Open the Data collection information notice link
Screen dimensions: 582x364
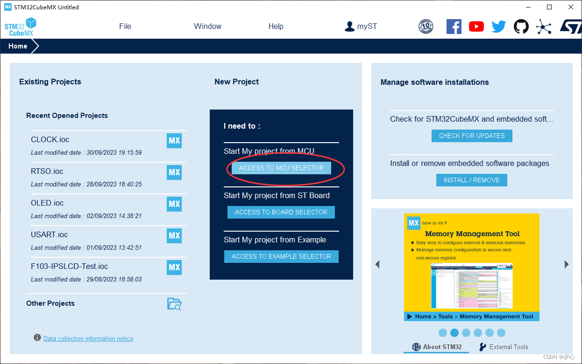click(88, 338)
